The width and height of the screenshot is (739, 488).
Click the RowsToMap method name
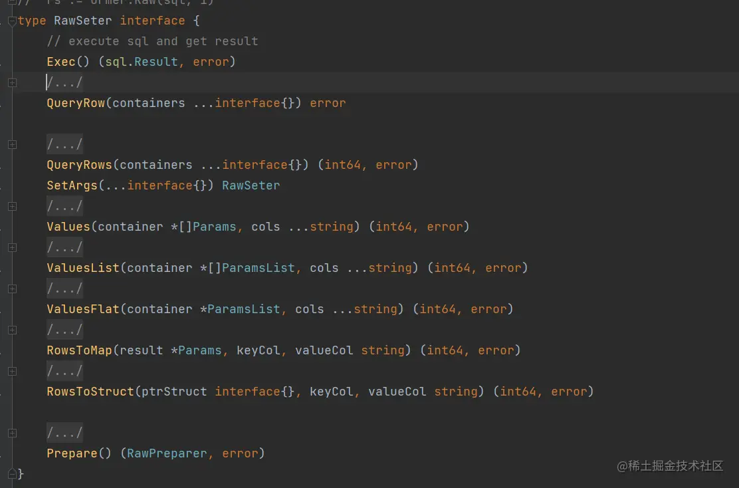click(x=79, y=351)
